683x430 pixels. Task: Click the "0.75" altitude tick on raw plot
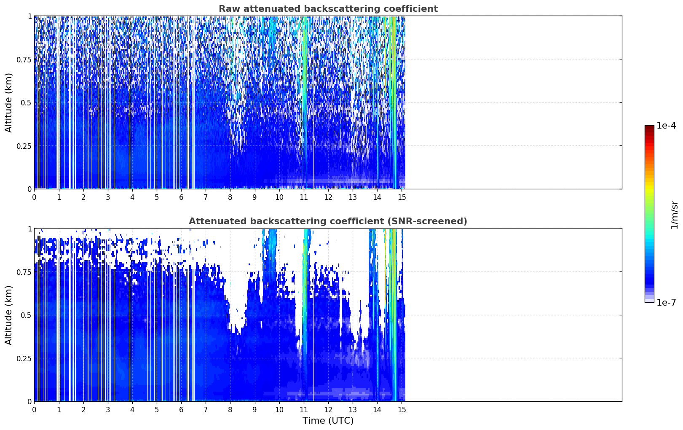(24, 60)
